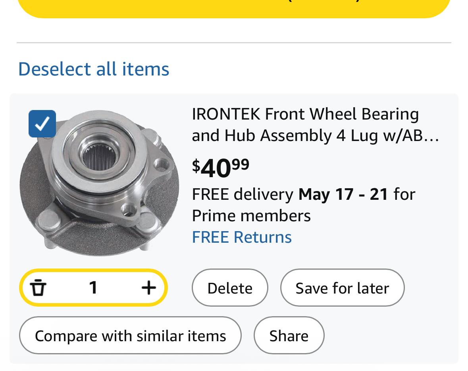Click the FREE delivery label
Screen dimensions: 468x371
pyautogui.click(x=243, y=194)
